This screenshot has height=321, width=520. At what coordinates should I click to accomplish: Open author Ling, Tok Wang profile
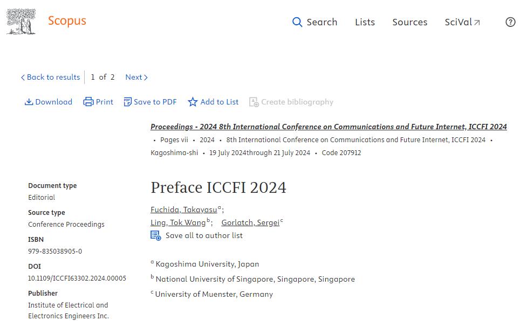(x=178, y=222)
